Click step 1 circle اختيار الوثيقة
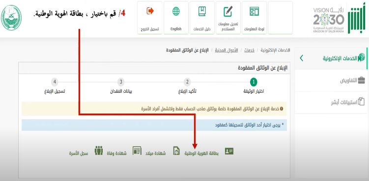Viewport: 369px width, 181px height. (254, 82)
